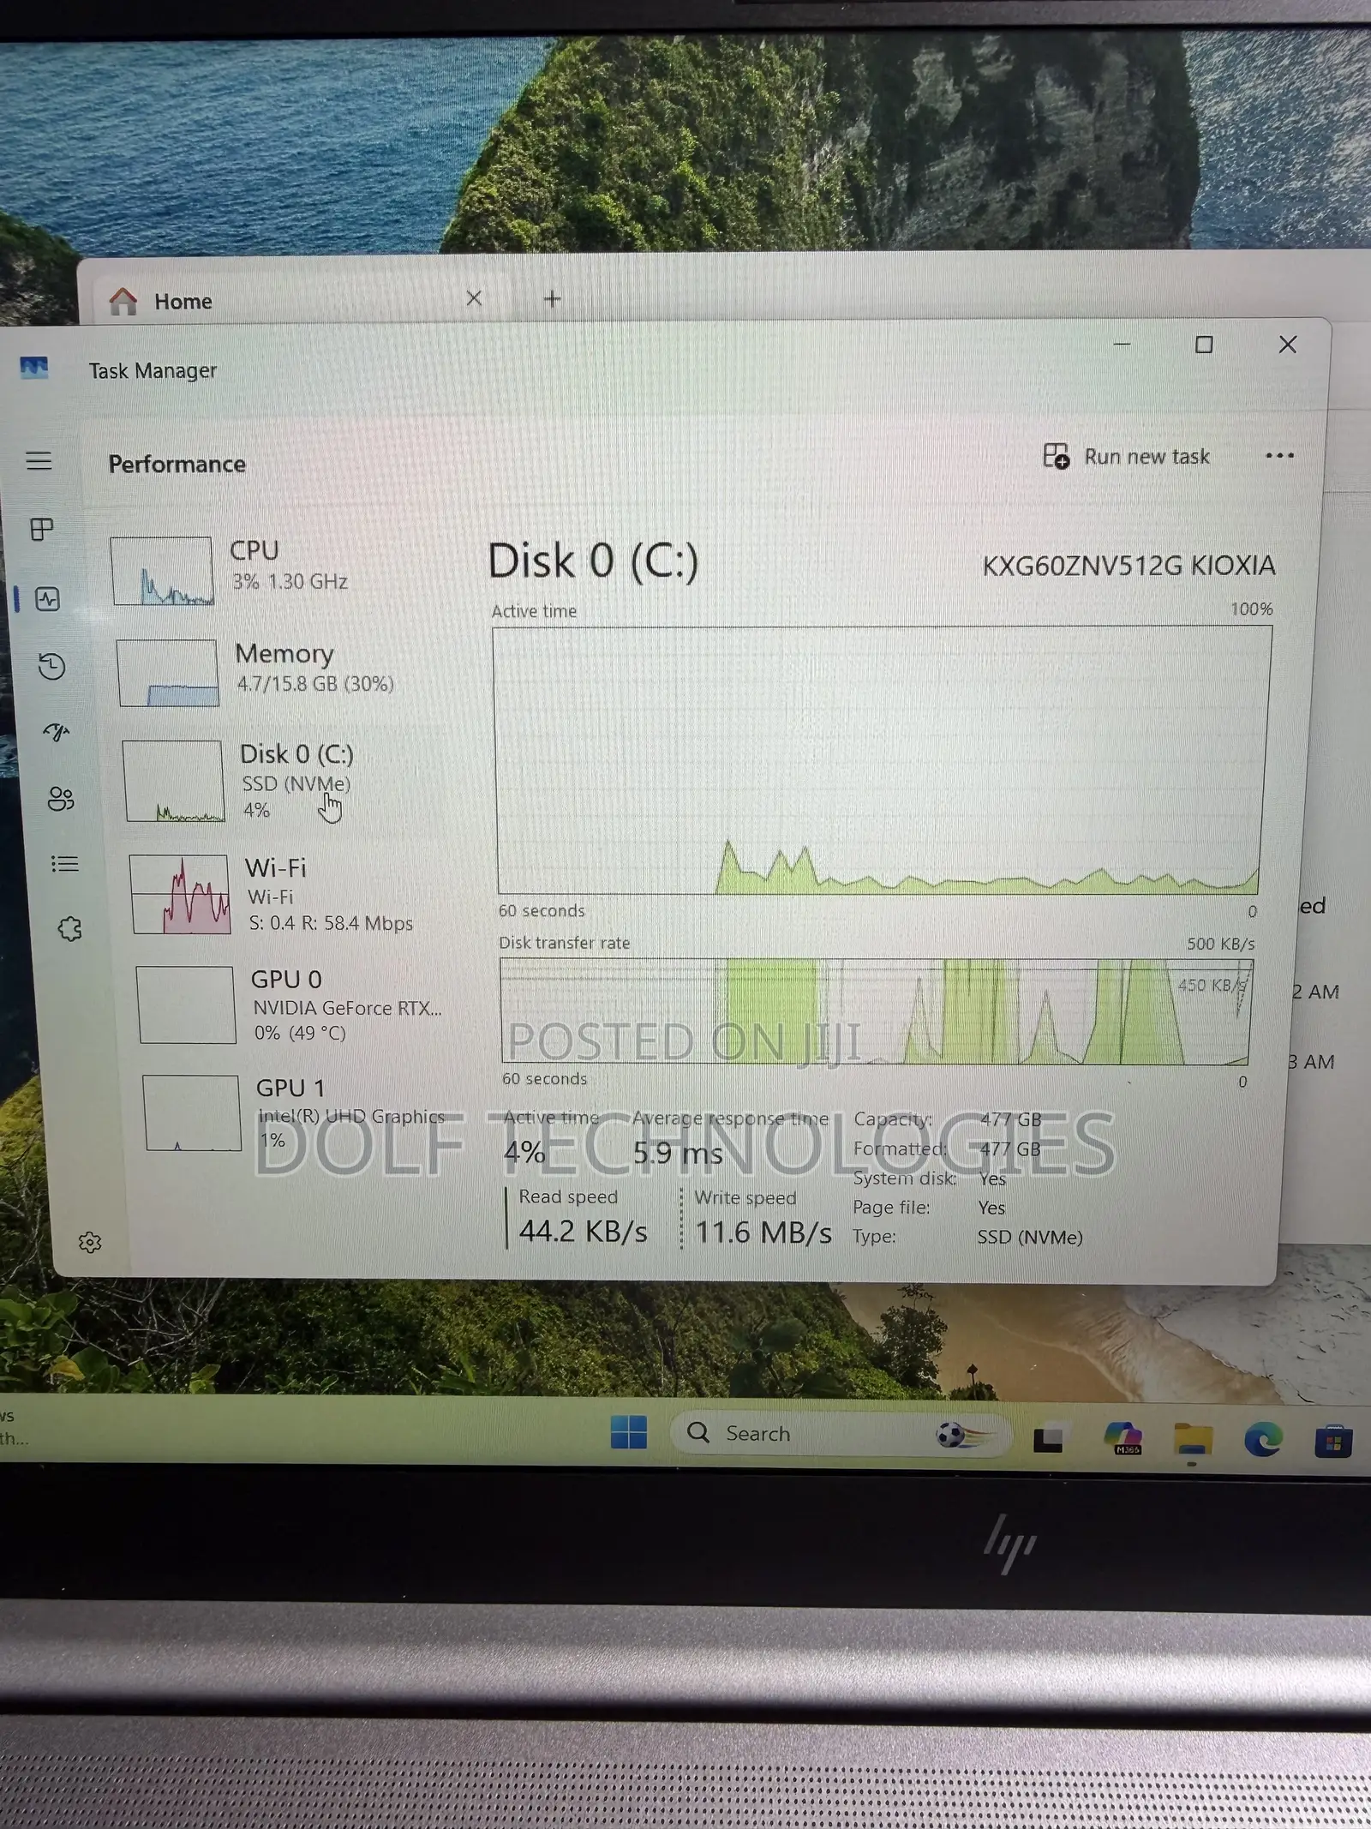Close the Home tab in background window

click(474, 298)
